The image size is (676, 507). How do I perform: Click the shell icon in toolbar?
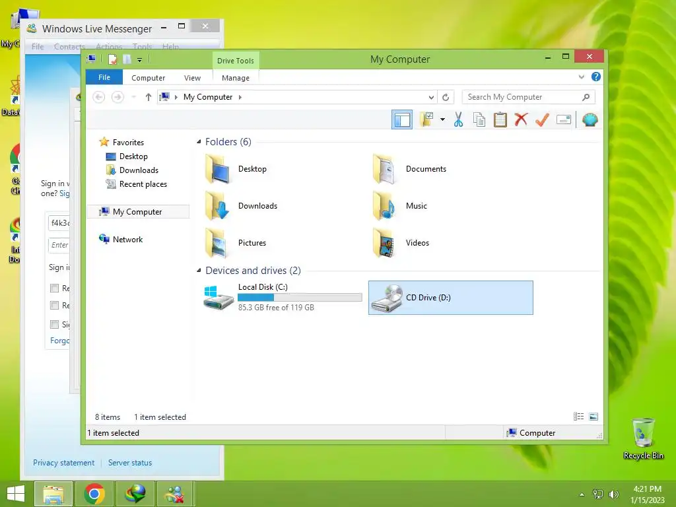point(590,119)
